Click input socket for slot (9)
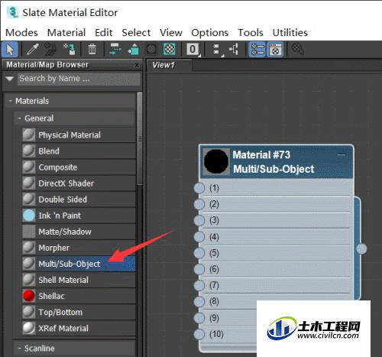Viewport: 382px width, 357px height. [199, 318]
